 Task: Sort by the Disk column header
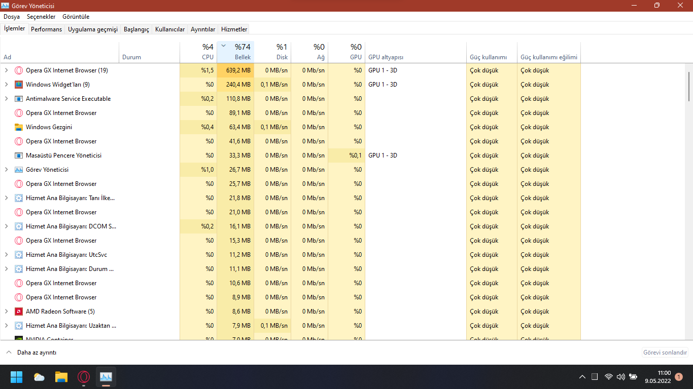[272, 52]
